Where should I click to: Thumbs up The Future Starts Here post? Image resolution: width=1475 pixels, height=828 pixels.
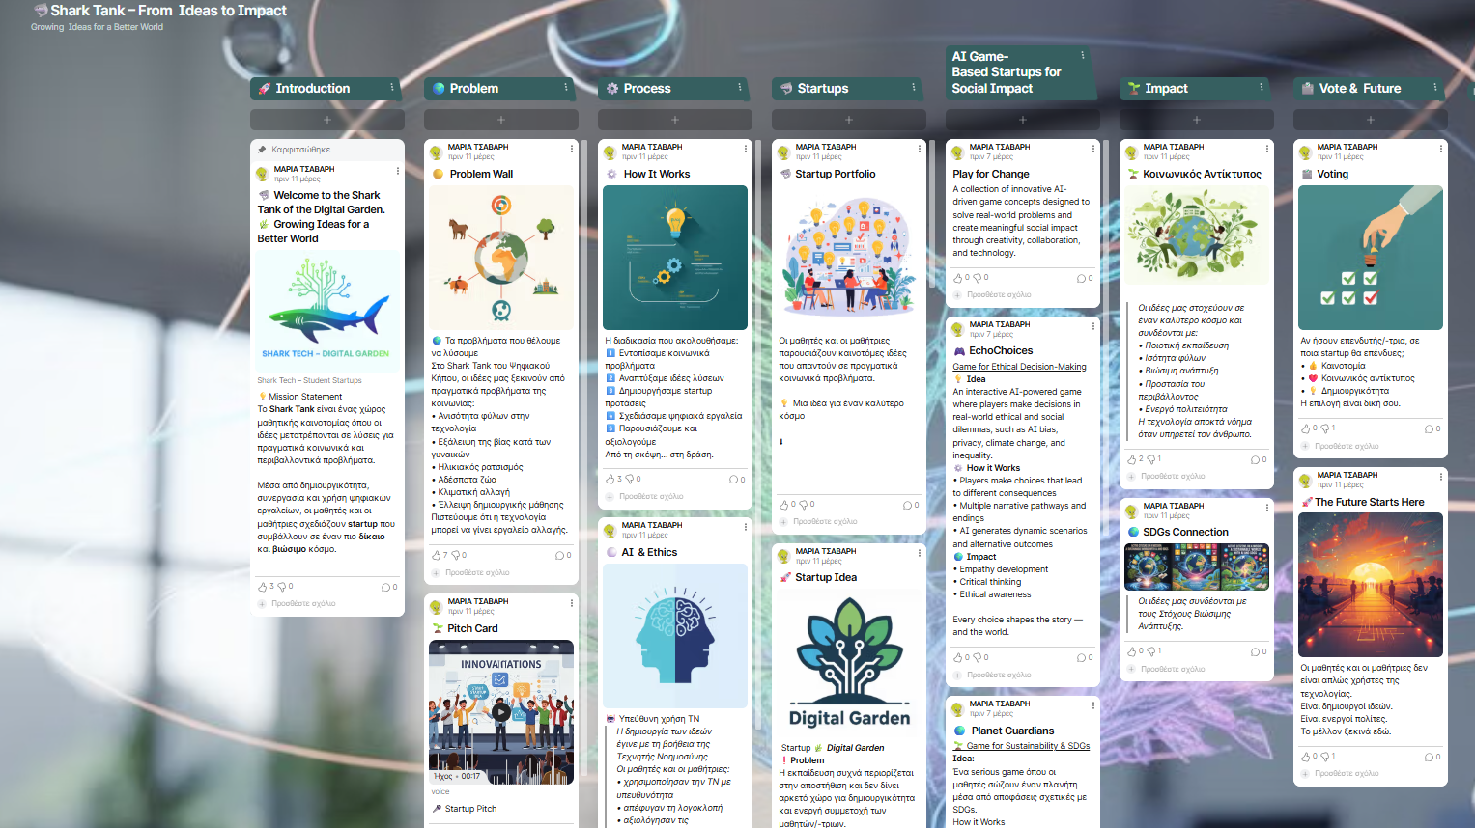pyautogui.click(x=1305, y=757)
